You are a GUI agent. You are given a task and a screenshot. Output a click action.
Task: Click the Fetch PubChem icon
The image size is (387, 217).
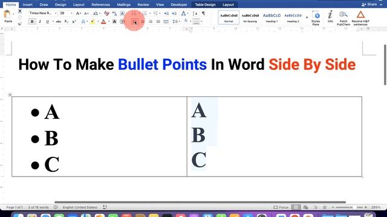tap(343, 18)
